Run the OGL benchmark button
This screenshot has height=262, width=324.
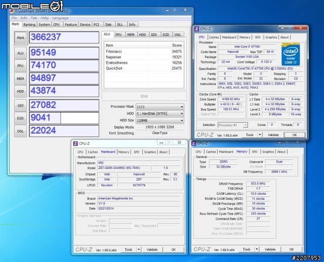[x=20, y=131]
